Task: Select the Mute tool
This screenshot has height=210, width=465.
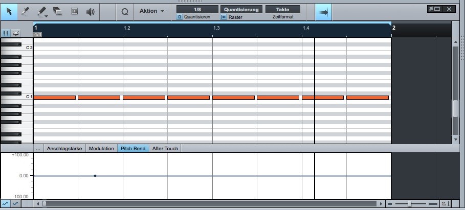Action: (74, 11)
